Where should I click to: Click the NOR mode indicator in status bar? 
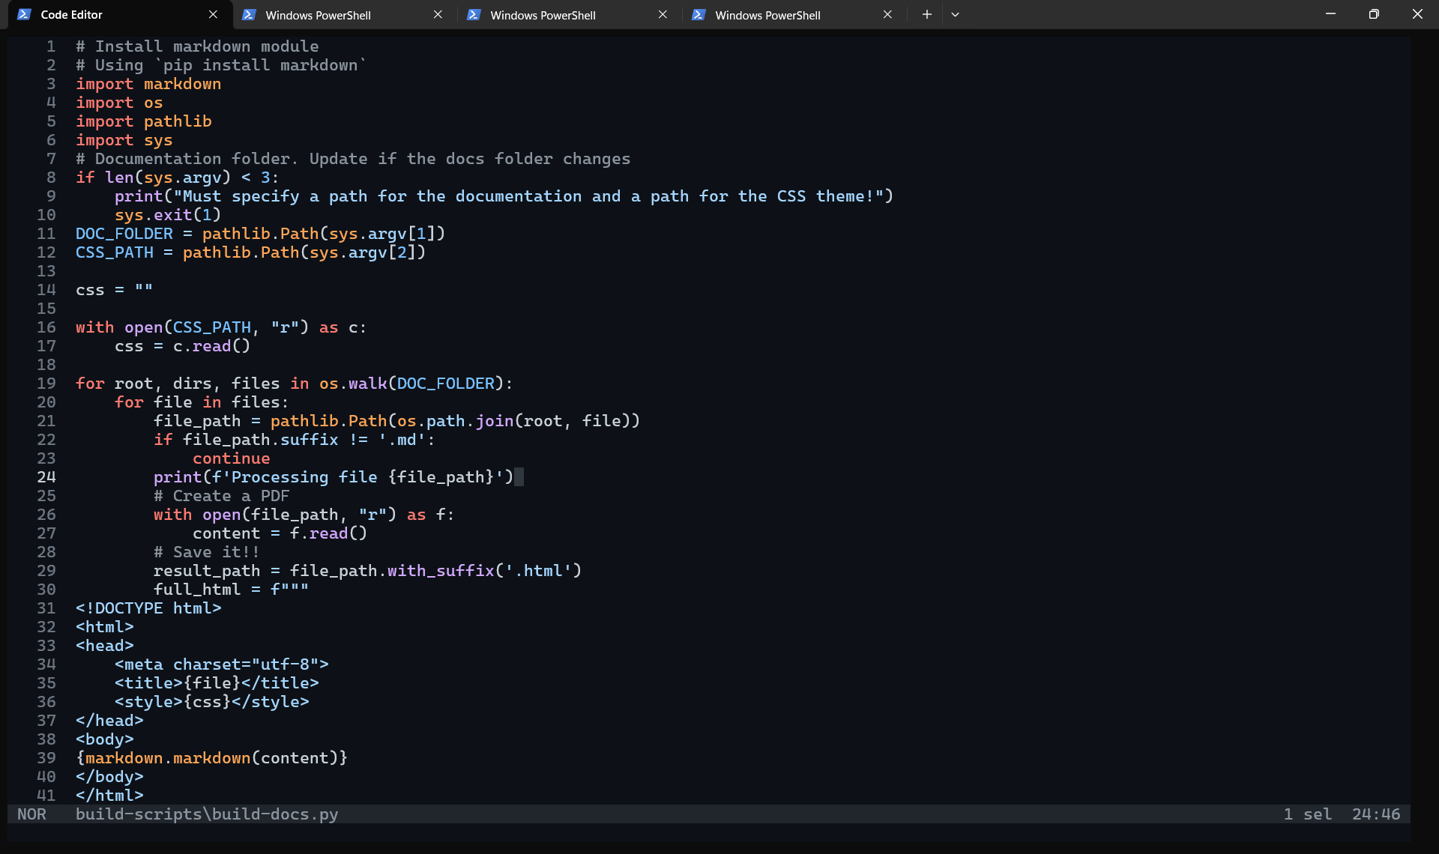[31, 814]
